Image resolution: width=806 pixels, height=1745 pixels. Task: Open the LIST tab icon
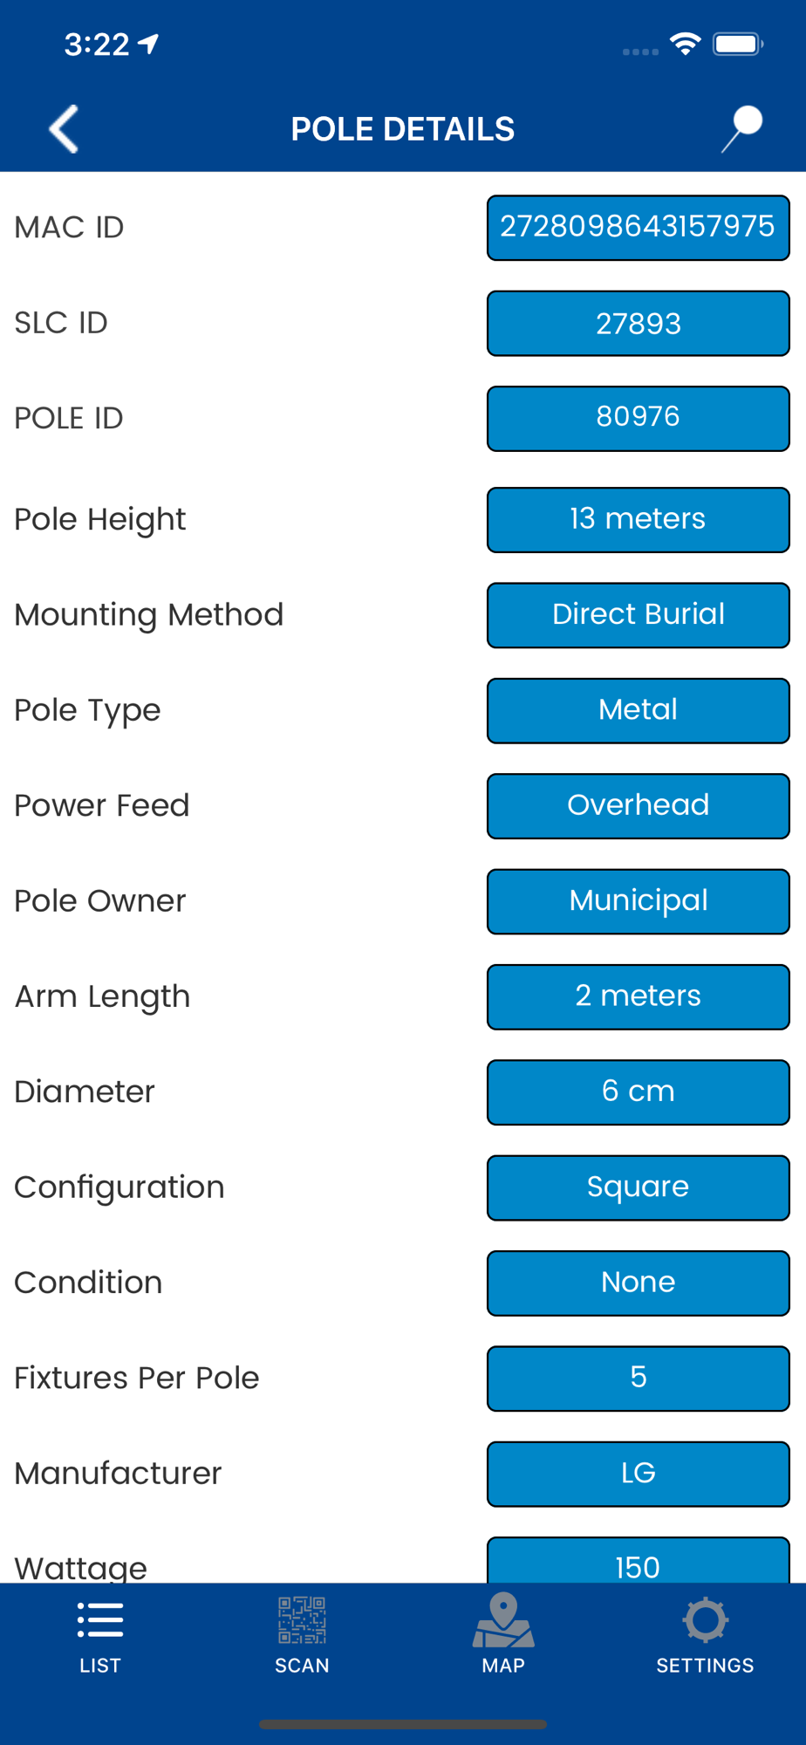pyautogui.click(x=100, y=1638)
